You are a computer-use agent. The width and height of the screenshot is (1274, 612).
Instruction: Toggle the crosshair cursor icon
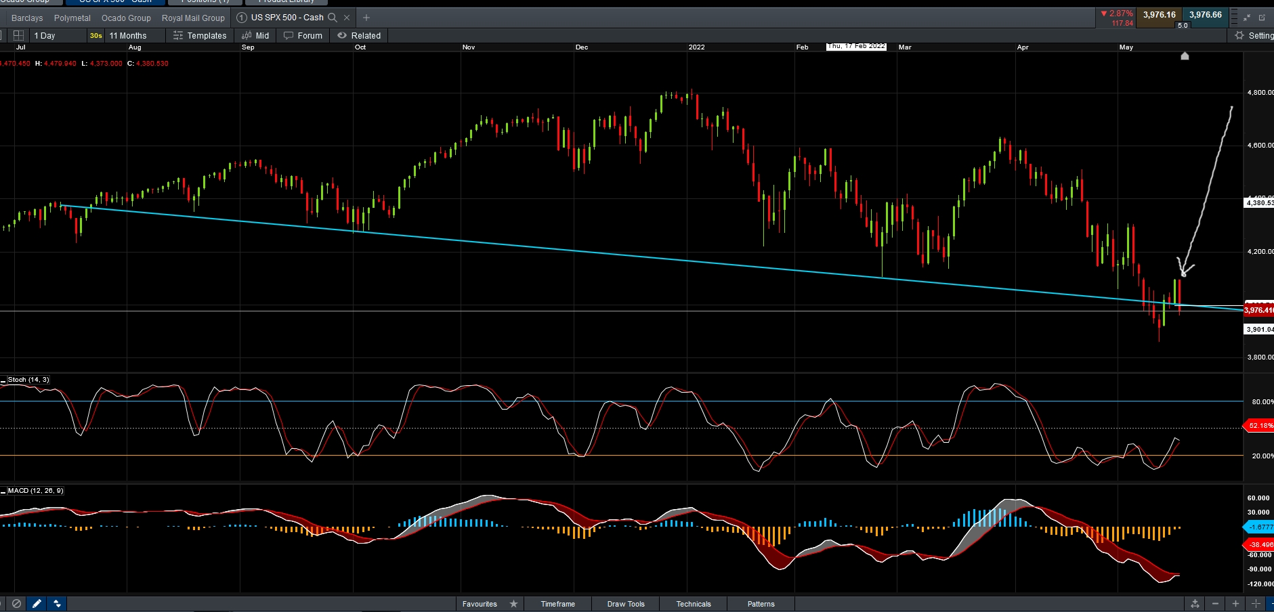[1256, 604]
